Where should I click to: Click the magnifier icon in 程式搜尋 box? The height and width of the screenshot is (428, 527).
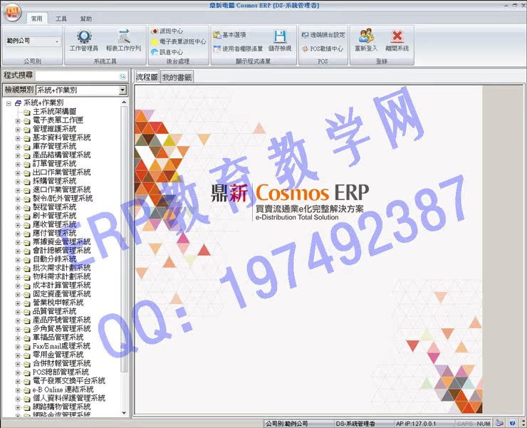[122, 76]
